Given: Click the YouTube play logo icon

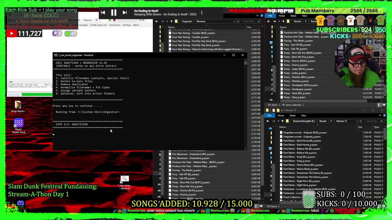Looking at the screenshot, I should [x=12, y=34].
